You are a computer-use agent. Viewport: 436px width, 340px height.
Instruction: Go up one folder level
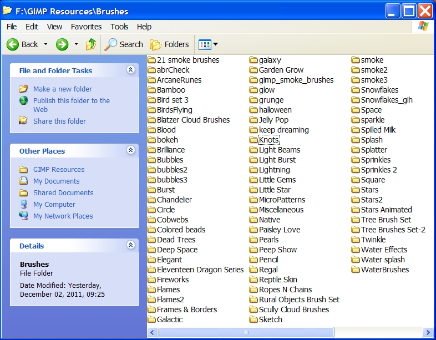(x=90, y=44)
